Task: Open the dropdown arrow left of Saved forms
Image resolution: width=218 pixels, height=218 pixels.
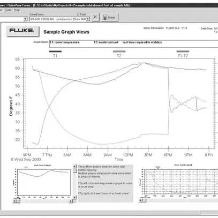Action: click(x=25, y=19)
